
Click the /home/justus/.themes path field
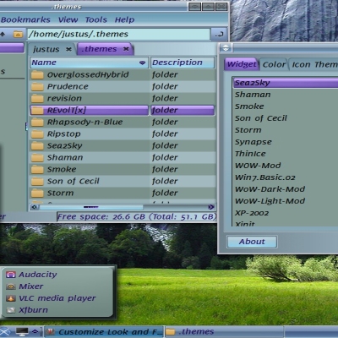[x=118, y=34]
